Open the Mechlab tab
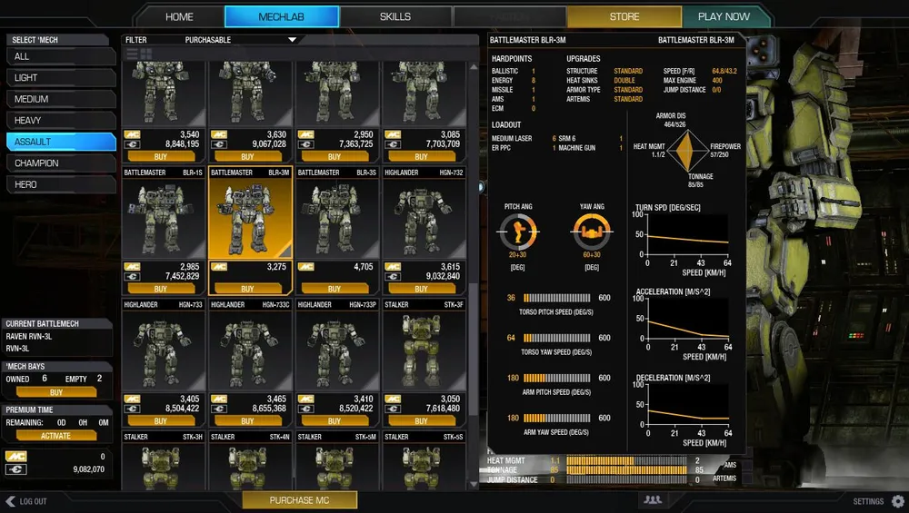 pyautogui.click(x=281, y=16)
